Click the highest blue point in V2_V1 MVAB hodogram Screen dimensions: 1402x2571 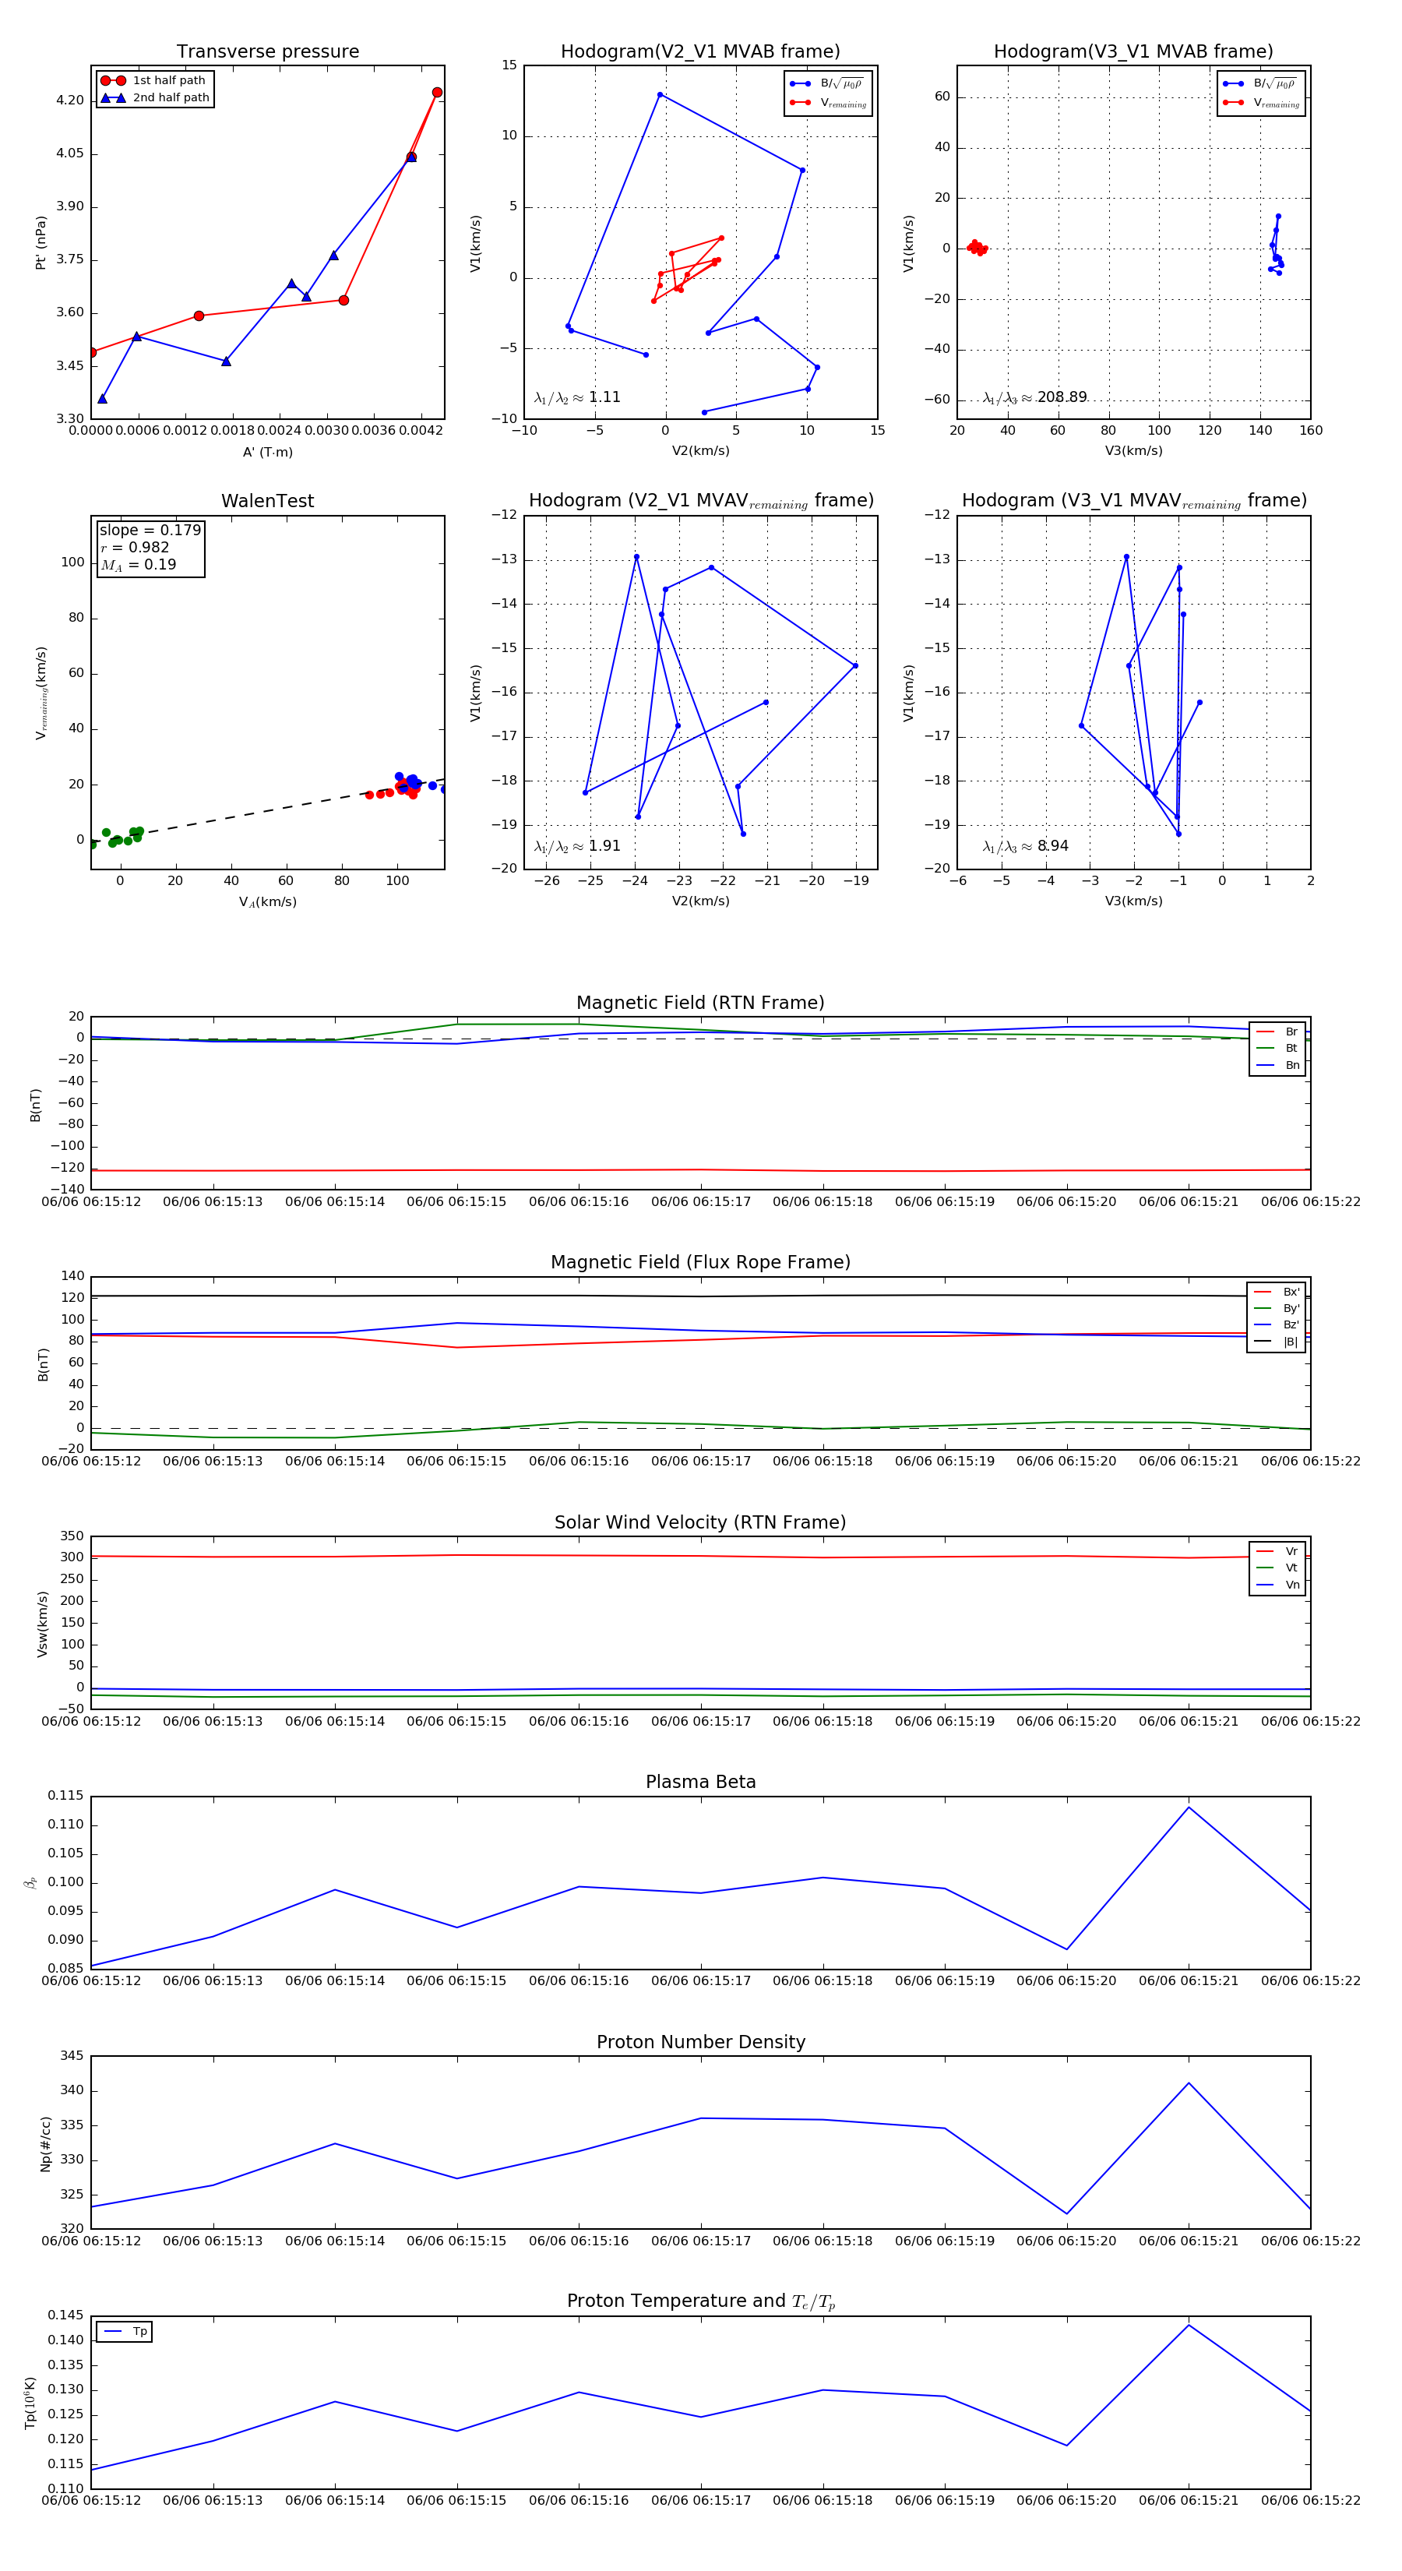coord(660,95)
